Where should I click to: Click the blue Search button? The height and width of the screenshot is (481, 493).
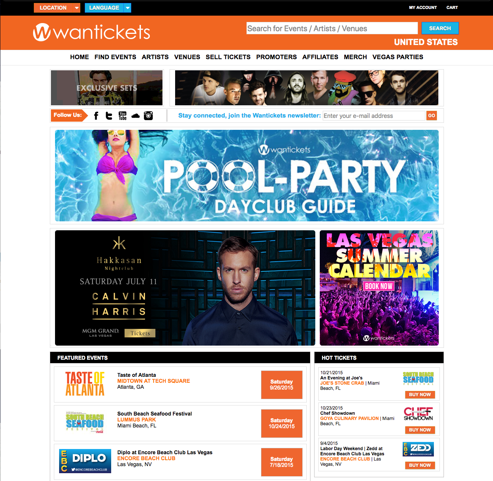click(440, 28)
